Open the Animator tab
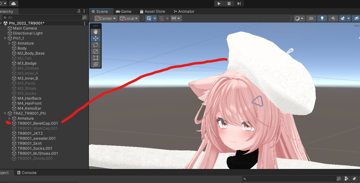 [x=184, y=11]
